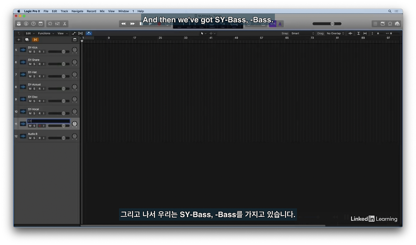The width and height of the screenshot is (416, 245).
Task: Click the vertical auto zoom icon
Action: 358,33
